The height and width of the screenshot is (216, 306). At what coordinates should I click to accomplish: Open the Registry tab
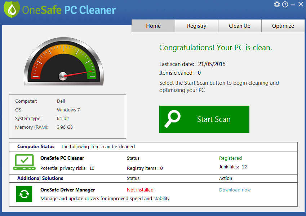[x=196, y=26]
